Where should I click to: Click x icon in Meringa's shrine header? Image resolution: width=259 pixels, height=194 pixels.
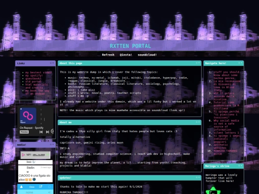click(x=241, y=166)
